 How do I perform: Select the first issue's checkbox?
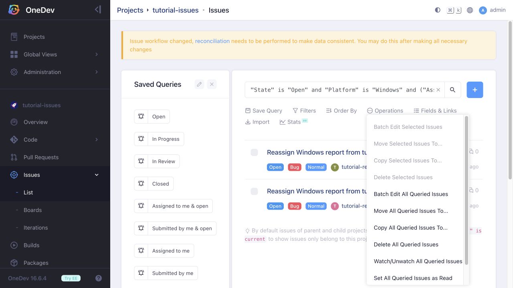pyautogui.click(x=254, y=152)
